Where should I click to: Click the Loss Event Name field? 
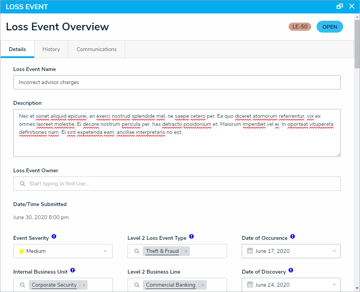click(x=177, y=82)
